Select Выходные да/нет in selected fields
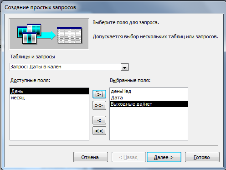Screen dimensions: 226x170 tap(149, 104)
